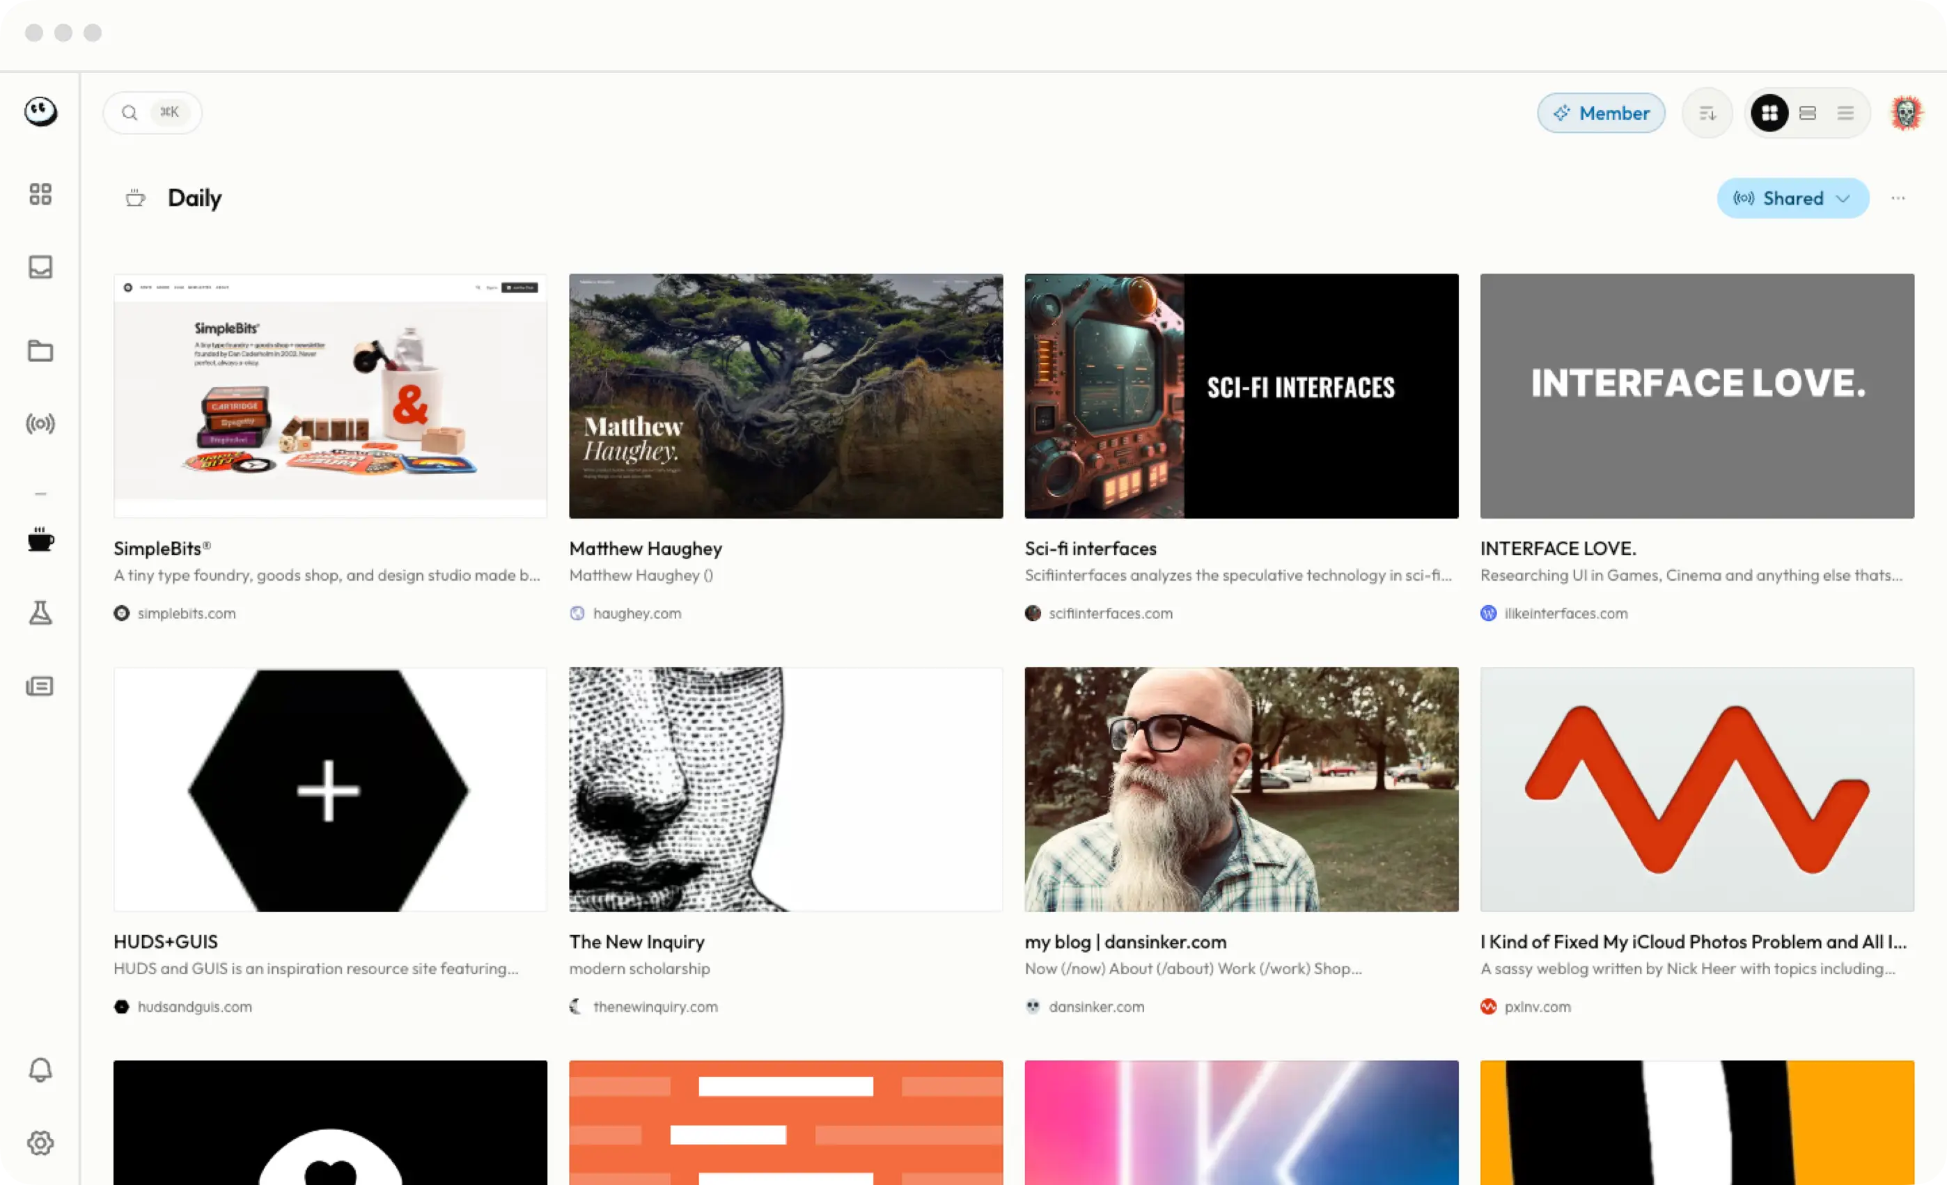Screen dimensions: 1947x1185
Task: Click the Member badge button
Action: (1601, 113)
